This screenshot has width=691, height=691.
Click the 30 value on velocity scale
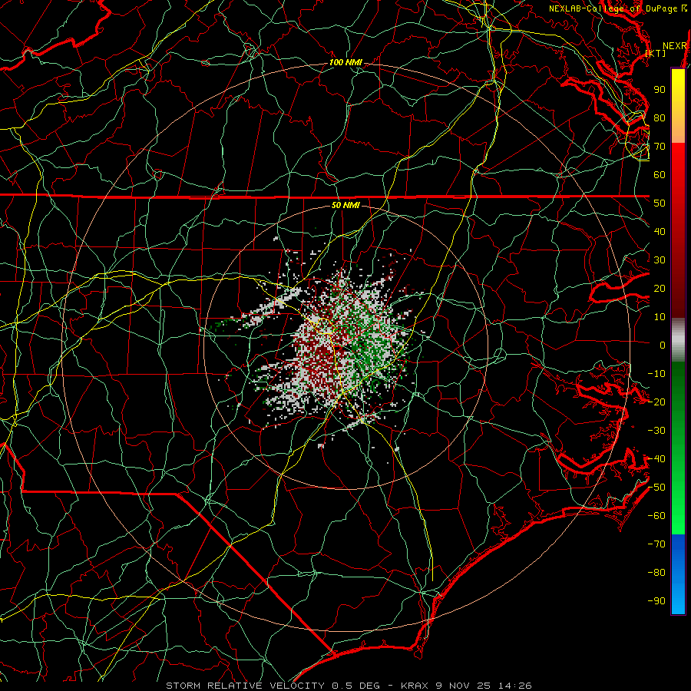point(660,260)
